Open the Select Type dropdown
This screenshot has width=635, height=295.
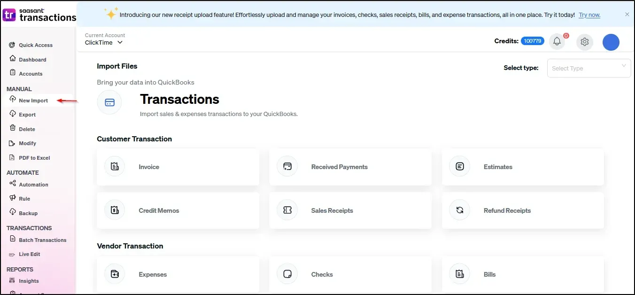(589, 68)
